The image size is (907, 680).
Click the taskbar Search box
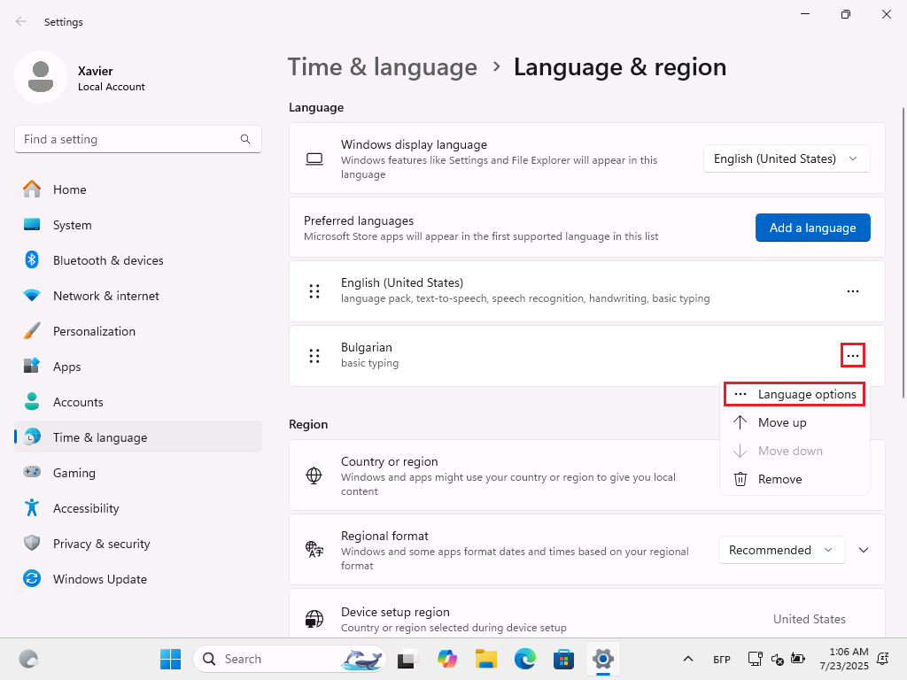click(290, 659)
